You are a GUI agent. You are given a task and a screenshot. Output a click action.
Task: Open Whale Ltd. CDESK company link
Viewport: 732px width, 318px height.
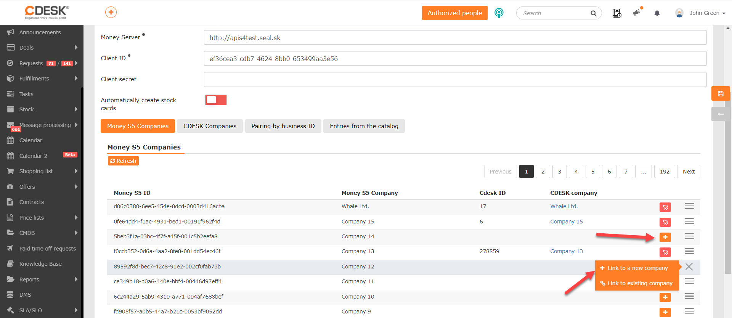coord(564,206)
